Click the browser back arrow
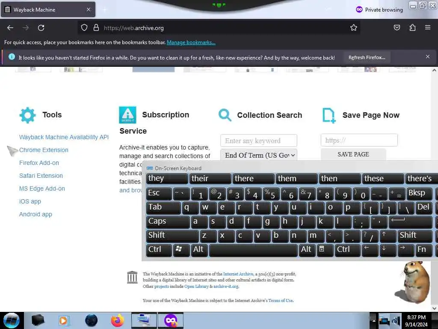 [10, 28]
